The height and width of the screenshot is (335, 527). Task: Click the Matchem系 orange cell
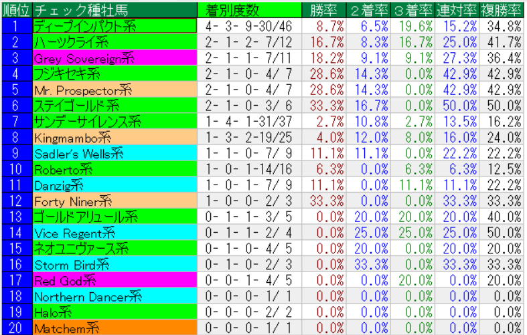[x=115, y=328]
